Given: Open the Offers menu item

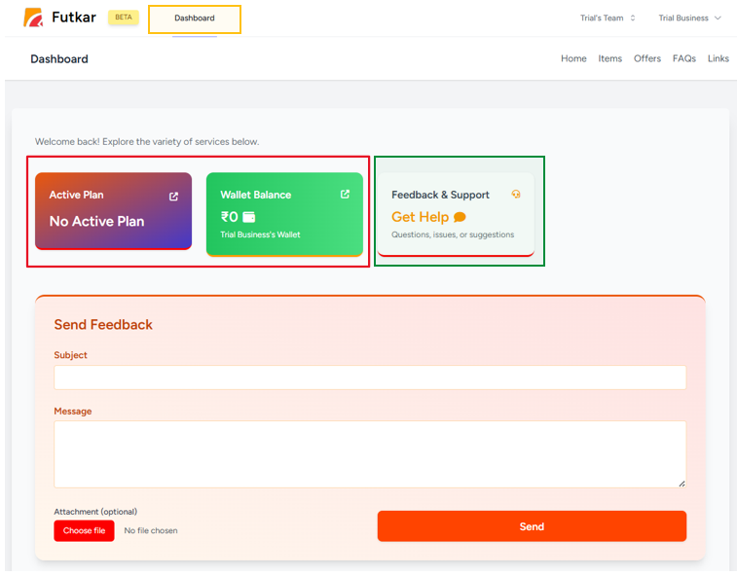Looking at the screenshot, I should pyautogui.click(x=646, y=58).
